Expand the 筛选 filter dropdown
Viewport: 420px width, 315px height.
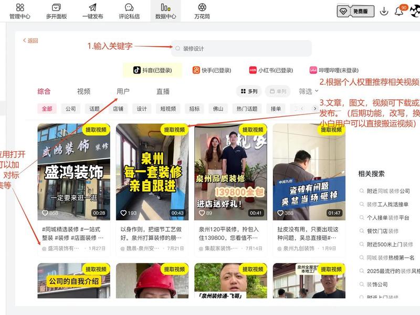(309, 91)
